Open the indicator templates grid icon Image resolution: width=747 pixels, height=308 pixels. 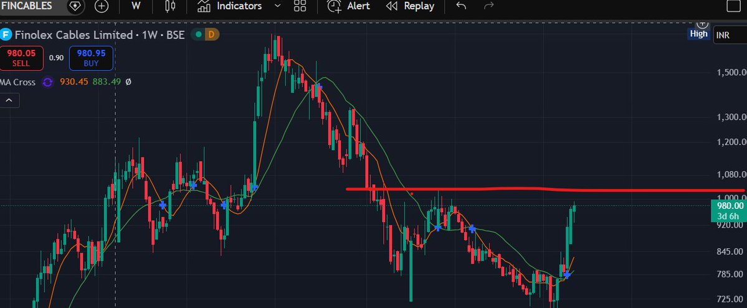[x=300, y=6]
